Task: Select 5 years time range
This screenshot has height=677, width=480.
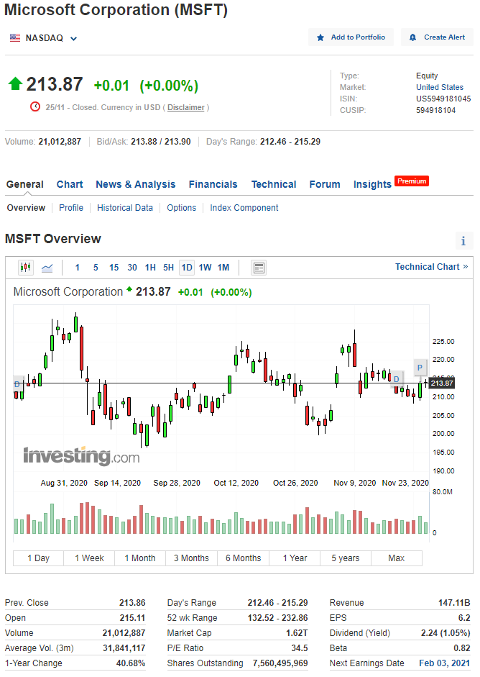Action: coord(346,558)
